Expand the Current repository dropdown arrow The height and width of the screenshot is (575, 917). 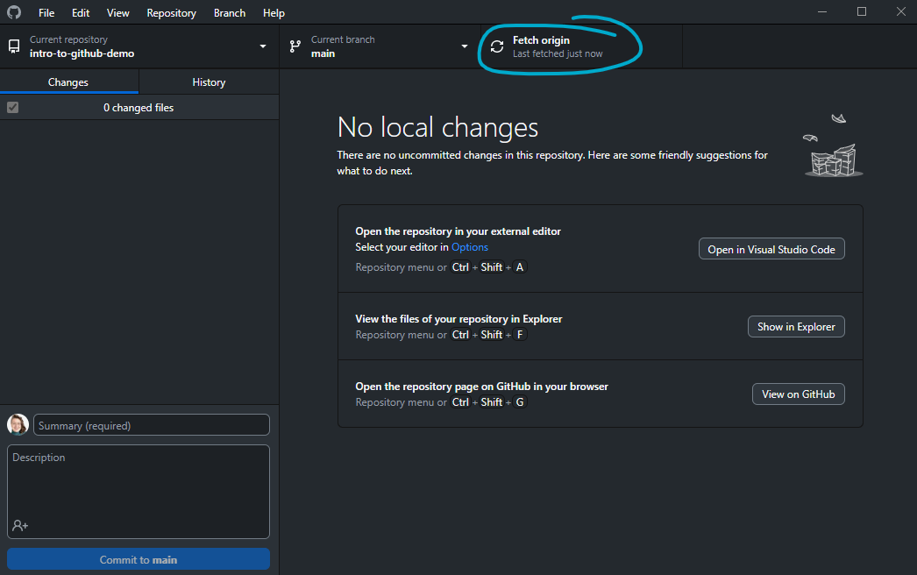[x=262, y=46]
